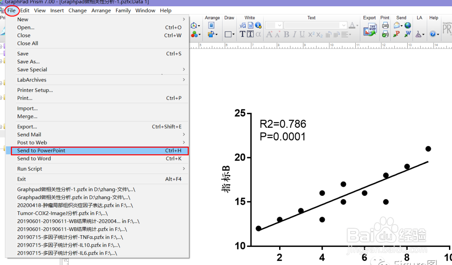This screenshot has height=265, width=452.
Task: Rotate text counterclockwise icon
Action: coord(329,35)
